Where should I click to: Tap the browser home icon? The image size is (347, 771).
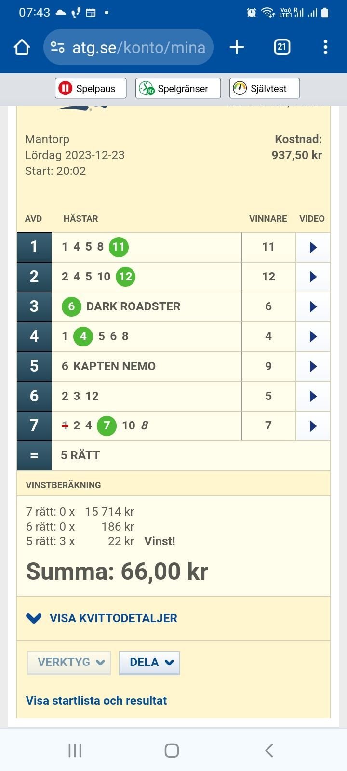tap(22, 47)
